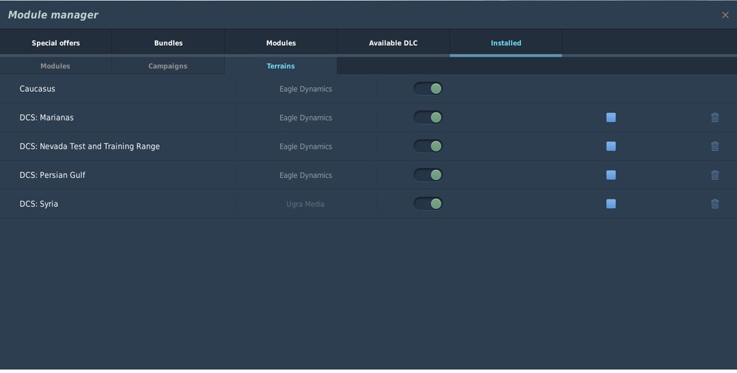Open the Special offers tab

pyautogui.click(x=56, y=43)
